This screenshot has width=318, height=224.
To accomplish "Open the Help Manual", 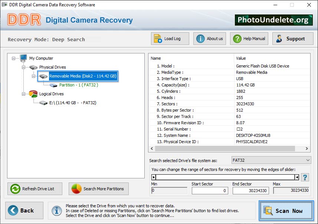I will 249,39.
